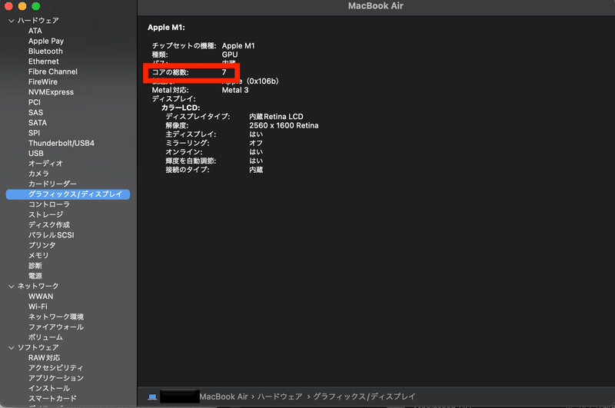Screen dimensions: 615x408
Task: Collapse the ソフトウェア section chevron
Action: pos(12,347)
